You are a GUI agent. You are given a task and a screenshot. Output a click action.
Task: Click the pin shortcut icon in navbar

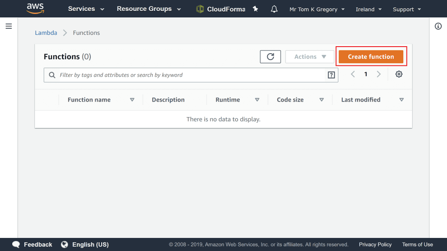tap(255, 9)
